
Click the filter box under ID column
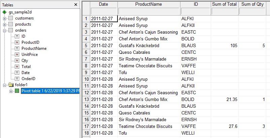[x=196, y=11]
